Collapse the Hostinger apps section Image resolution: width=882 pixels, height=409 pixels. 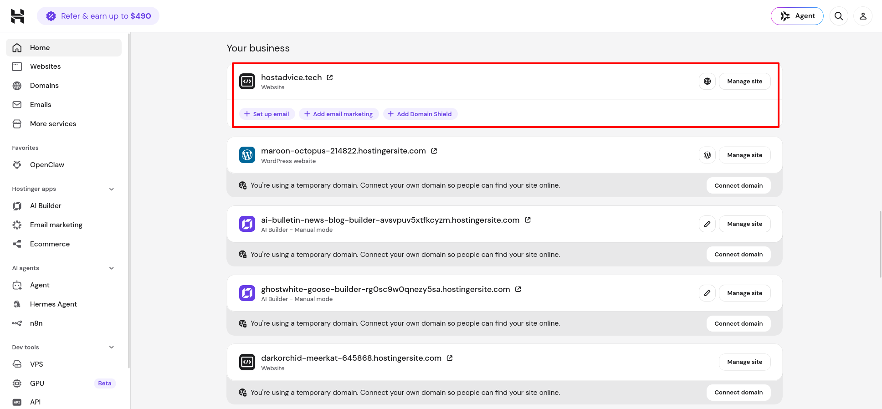[x=112, y=189]
